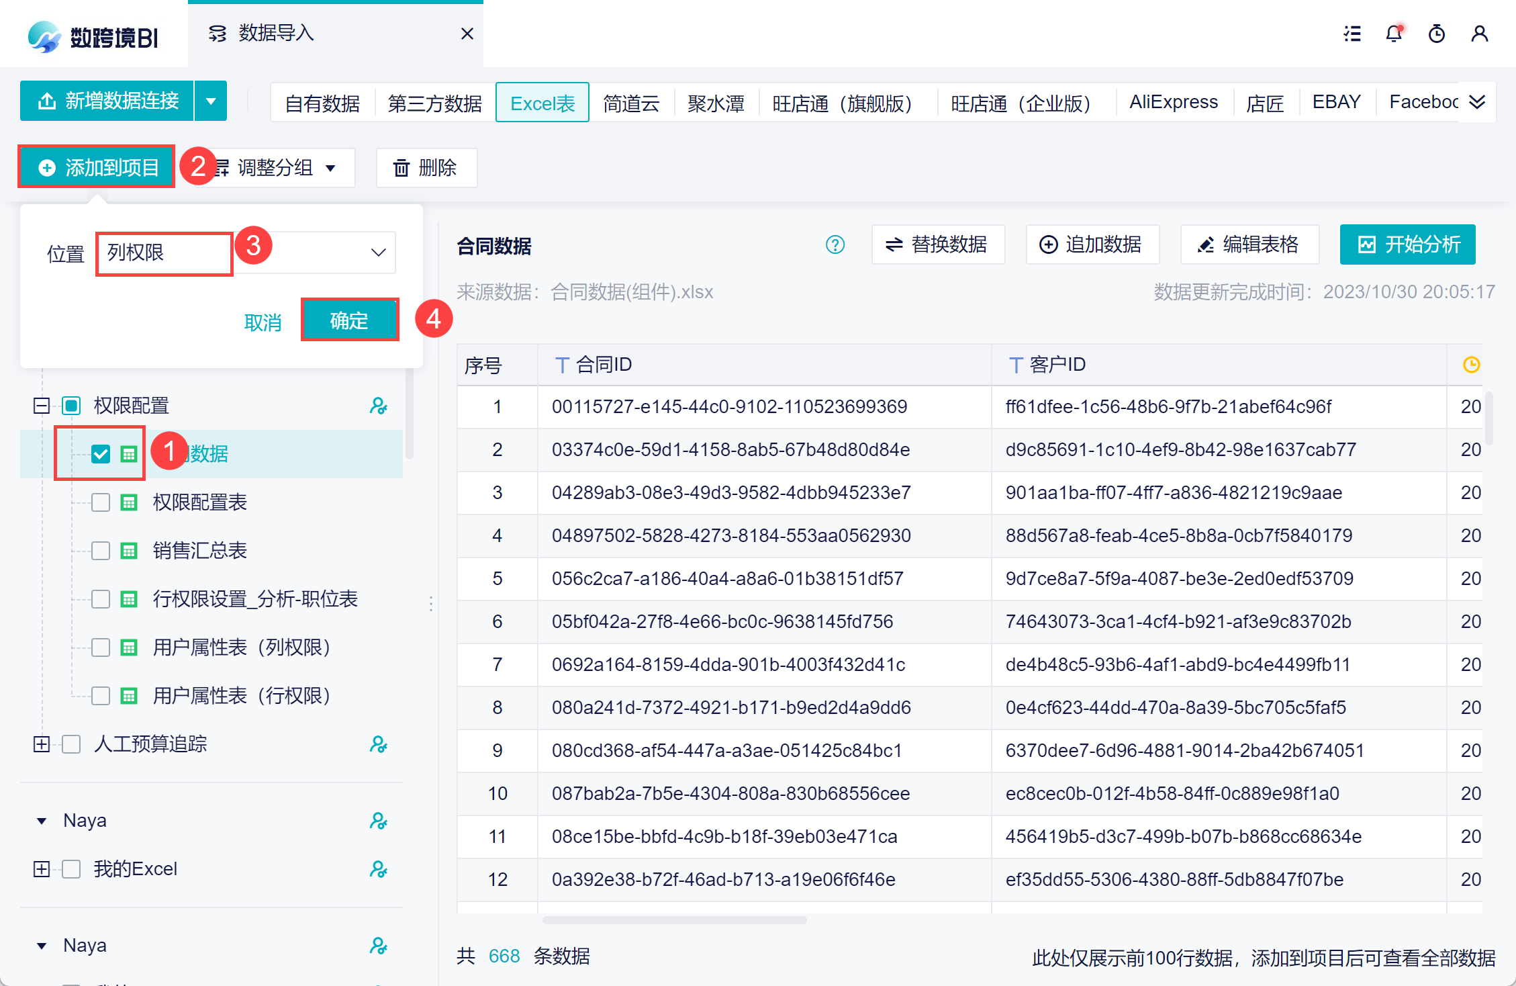Click text type icon of 客户ID column
This screenshot has height=986, width=1516.
(1016, 365)
